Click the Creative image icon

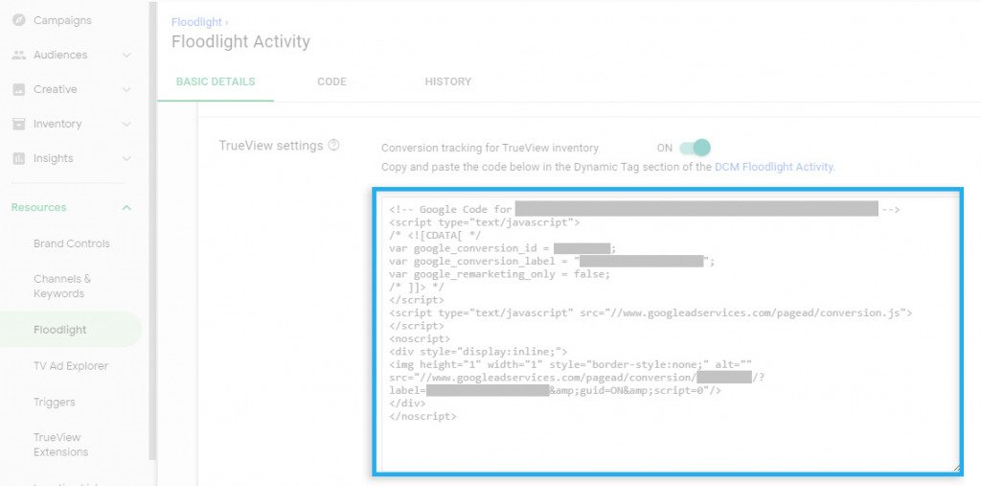18,89
